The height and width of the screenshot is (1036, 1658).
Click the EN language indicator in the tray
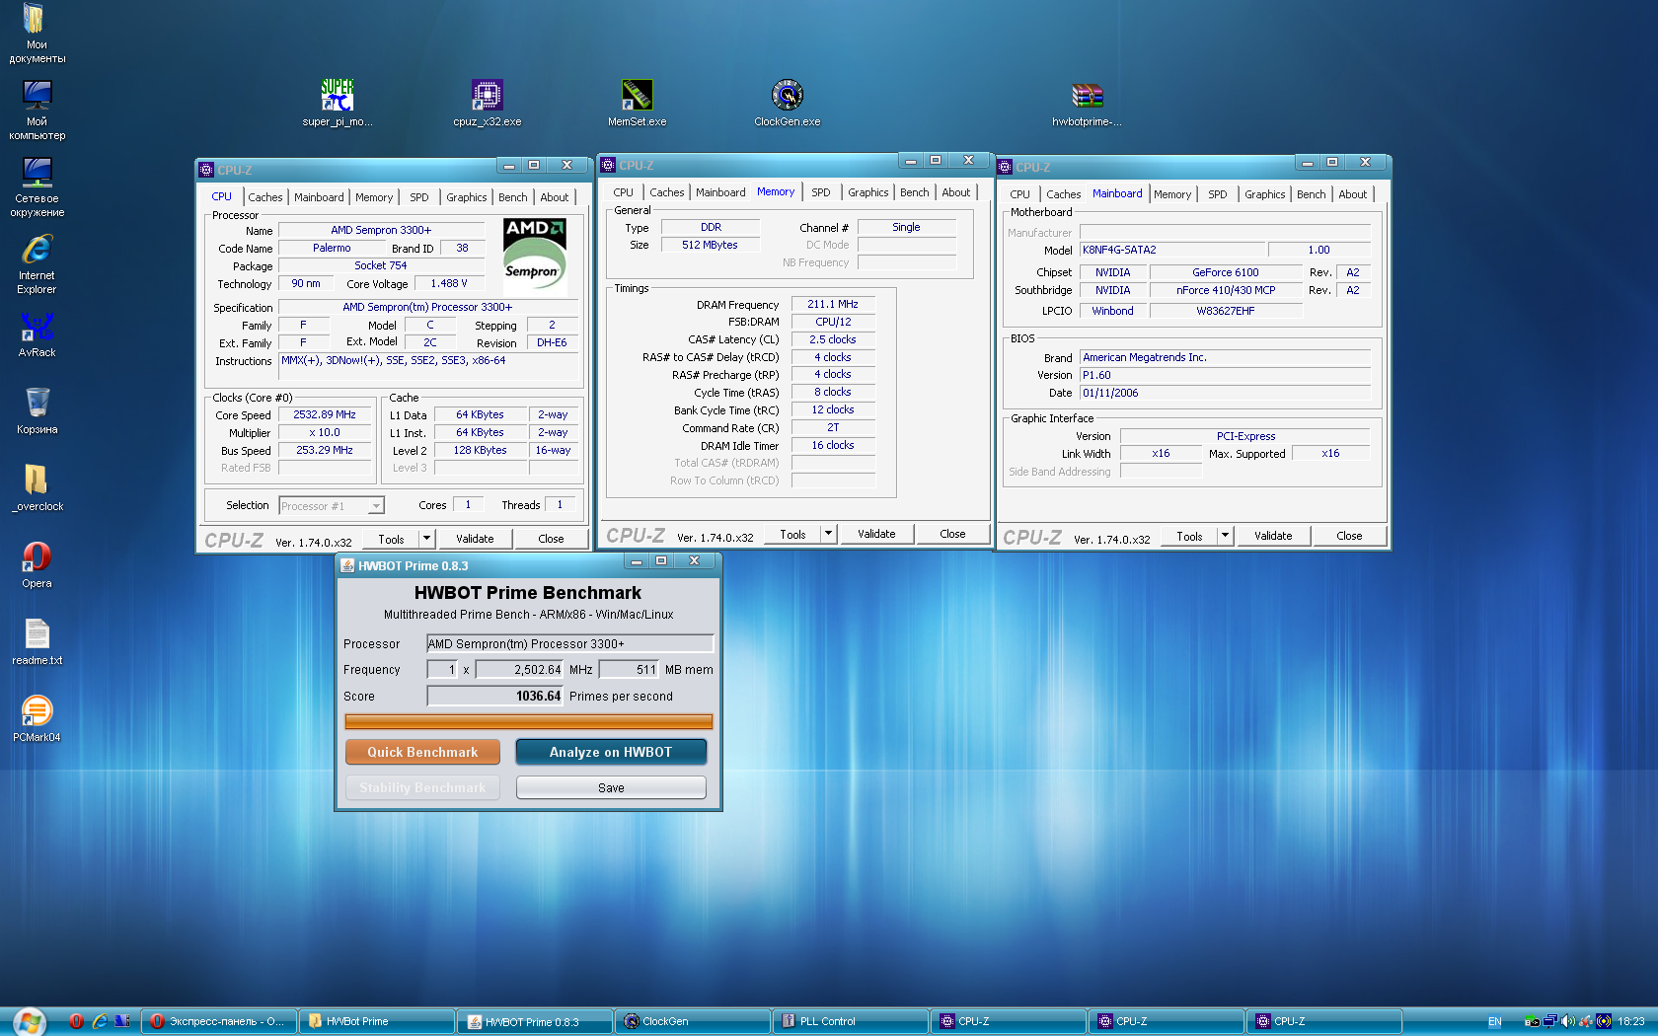tap(1495, 1021)
